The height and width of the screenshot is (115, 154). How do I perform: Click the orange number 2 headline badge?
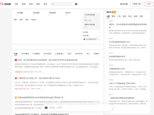(16, 78)
